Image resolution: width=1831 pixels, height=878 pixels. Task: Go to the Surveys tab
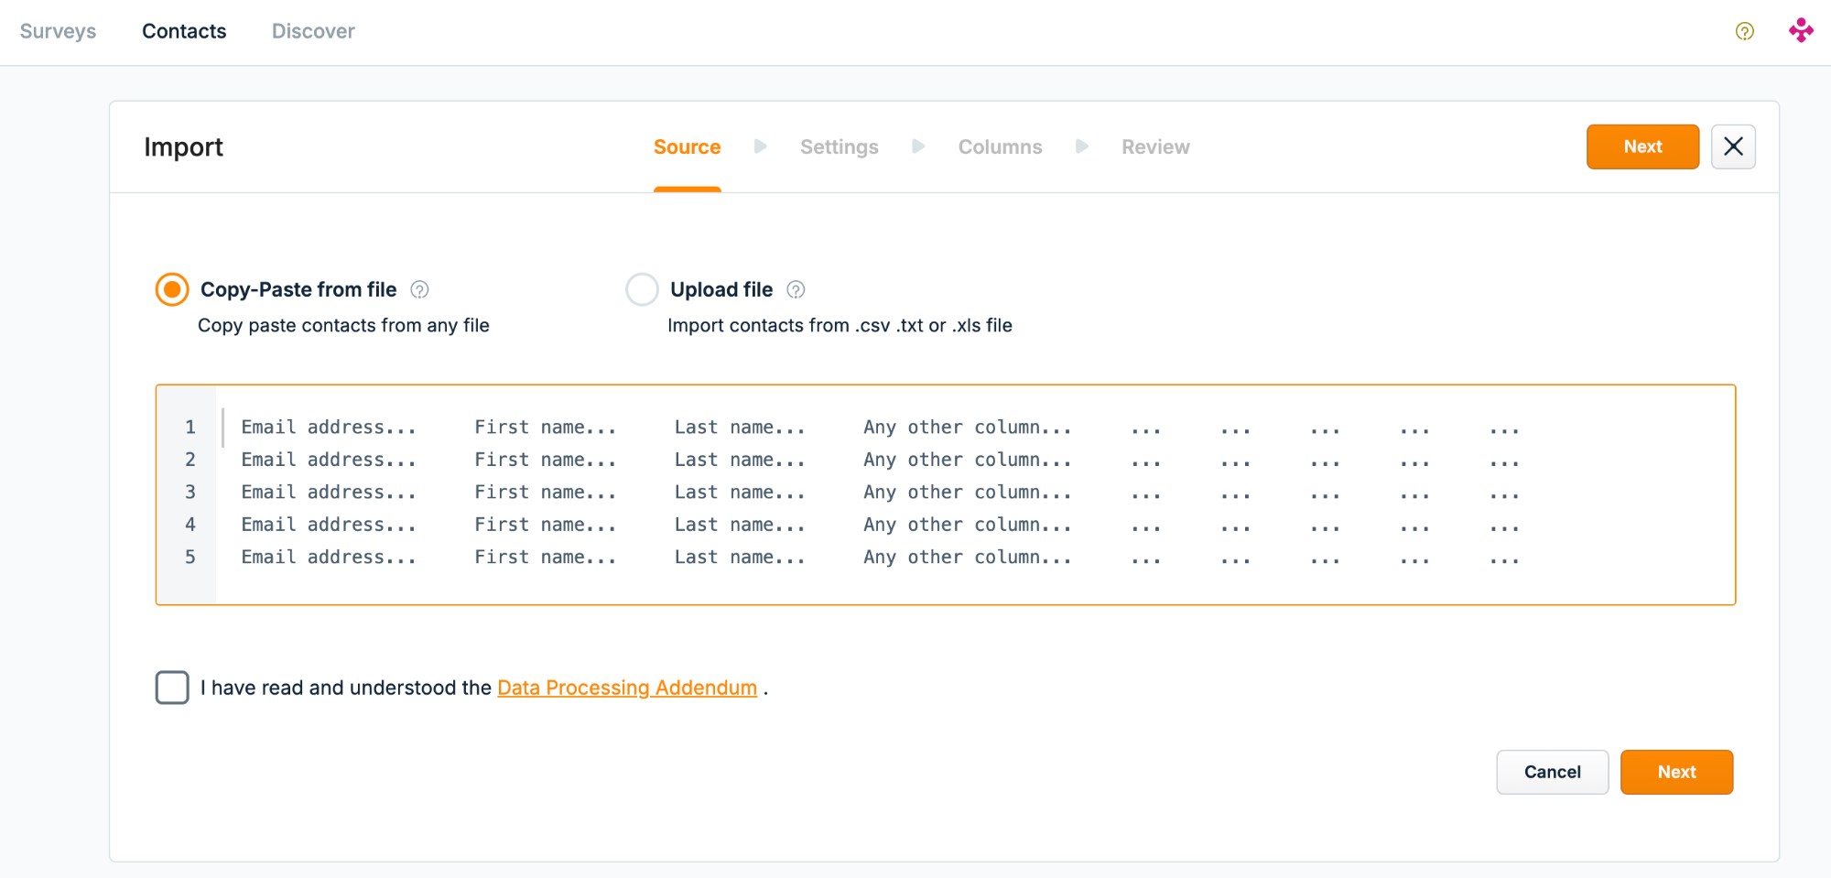[58, 31]
